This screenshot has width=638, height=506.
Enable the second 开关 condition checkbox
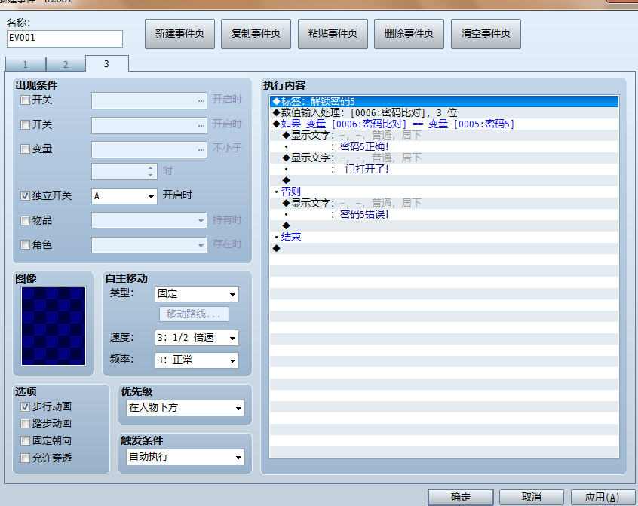coord(25,125)
